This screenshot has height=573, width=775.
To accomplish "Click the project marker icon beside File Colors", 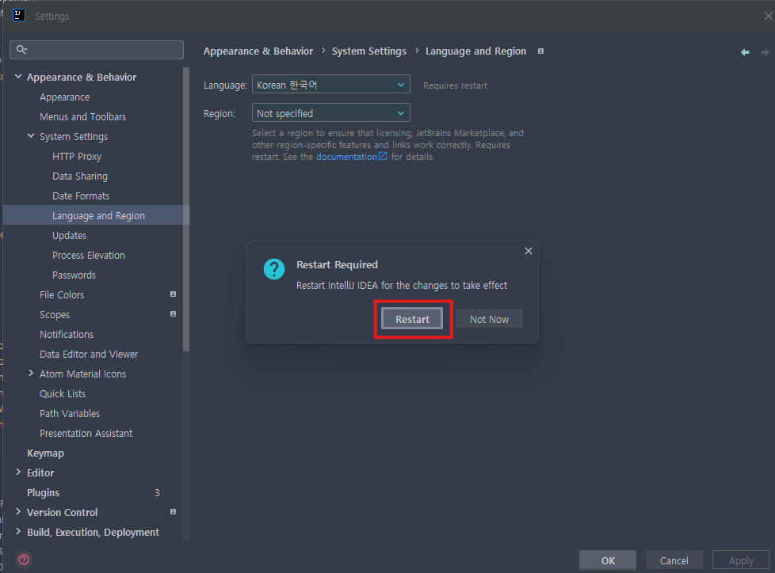I will [x=173, y=294].
